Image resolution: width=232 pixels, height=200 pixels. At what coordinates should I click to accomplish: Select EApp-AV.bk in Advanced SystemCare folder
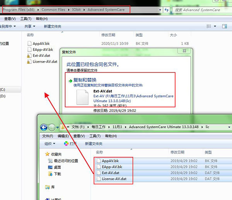tap(43, 50)
